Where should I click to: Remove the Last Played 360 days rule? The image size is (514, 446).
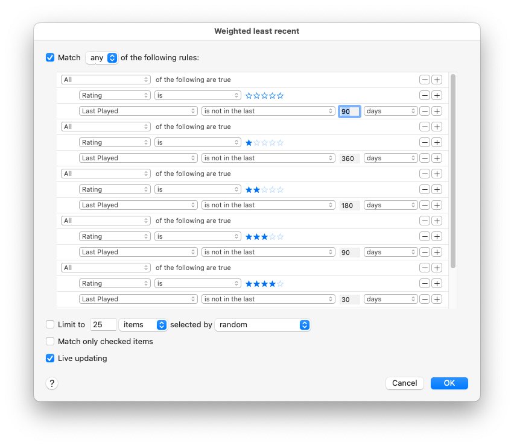[x=425, y=158]
